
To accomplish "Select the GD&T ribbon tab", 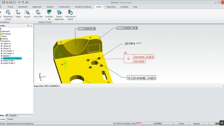I will pyautogui.click(x=99, y=7).
